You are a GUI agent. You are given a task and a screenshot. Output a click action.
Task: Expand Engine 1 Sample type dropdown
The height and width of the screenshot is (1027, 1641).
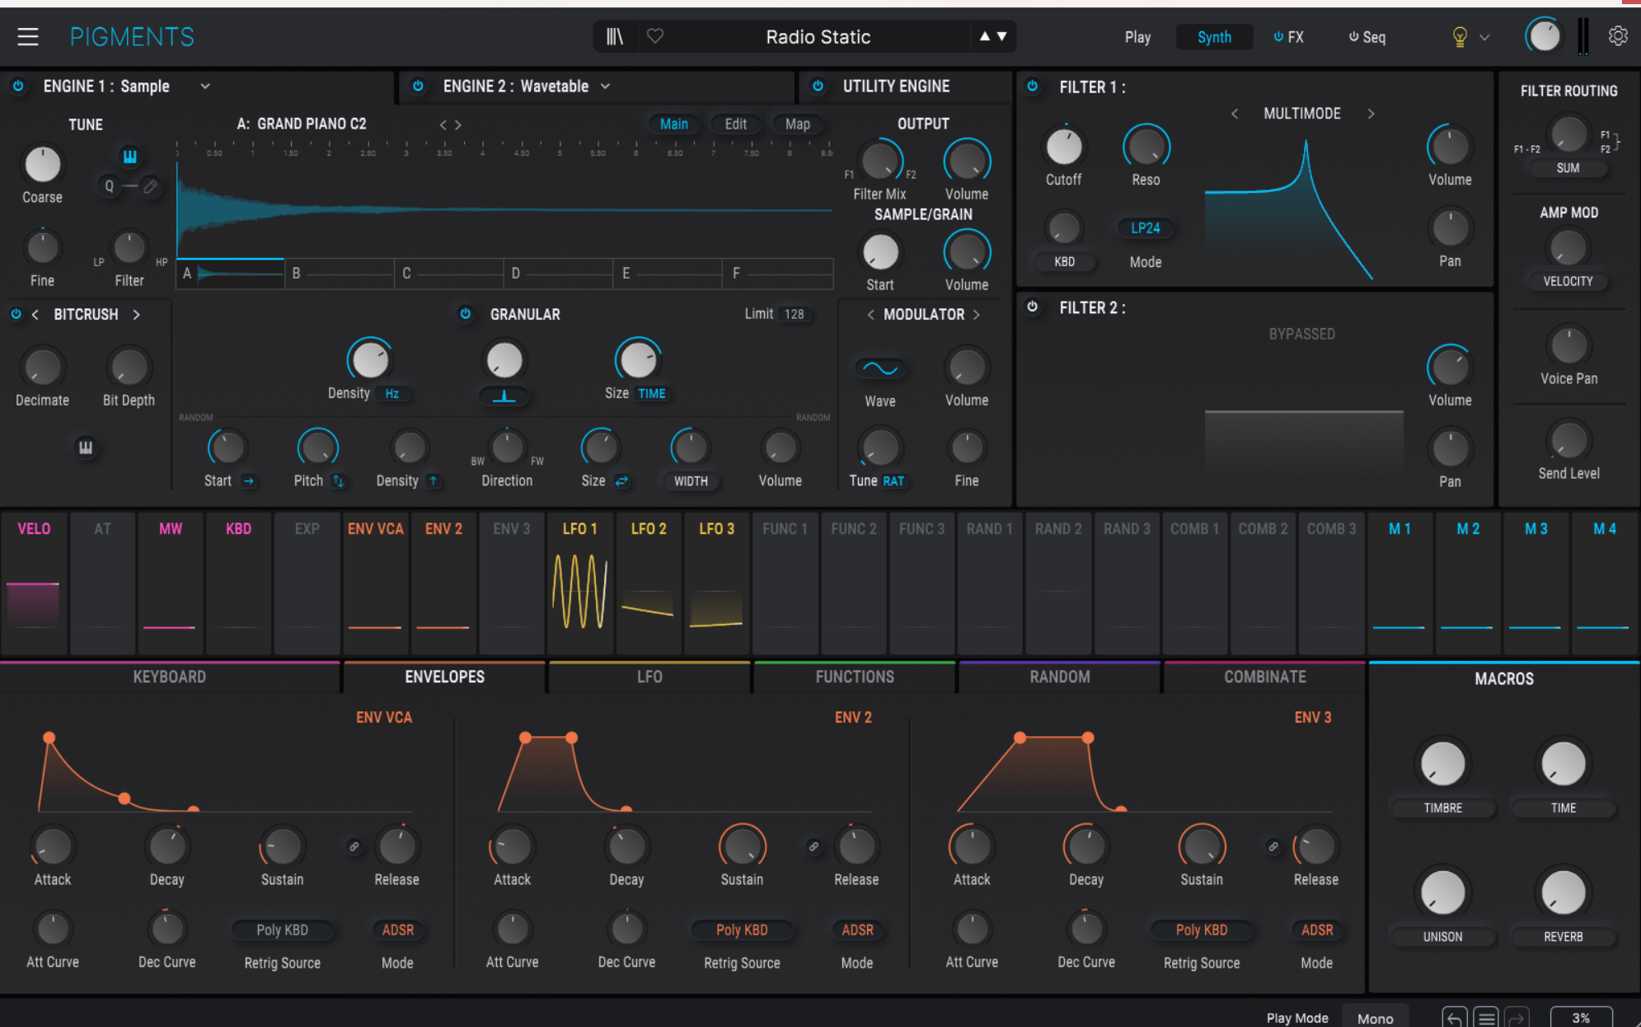click(x=205, y=87)
